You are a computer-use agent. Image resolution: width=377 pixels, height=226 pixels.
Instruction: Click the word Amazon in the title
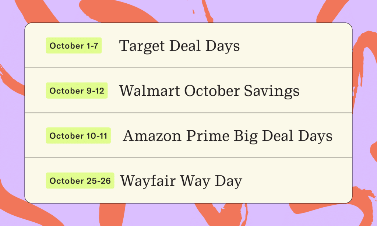(152, 136)
